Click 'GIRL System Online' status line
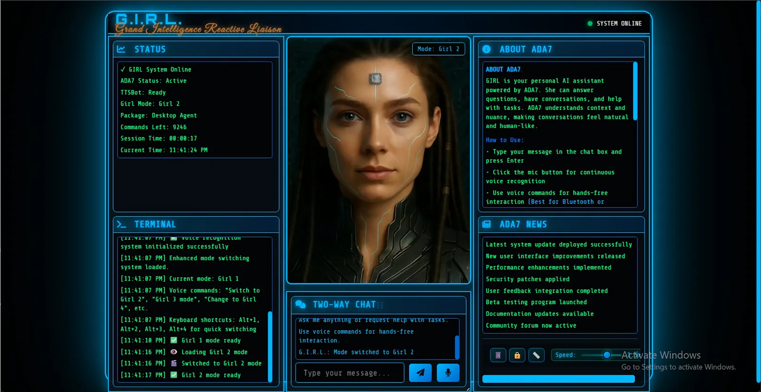 click(x=156, y=69)
